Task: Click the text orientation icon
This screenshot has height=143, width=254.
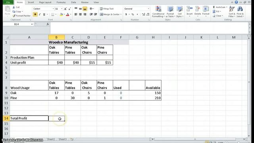Action: [x=91, y=9]
